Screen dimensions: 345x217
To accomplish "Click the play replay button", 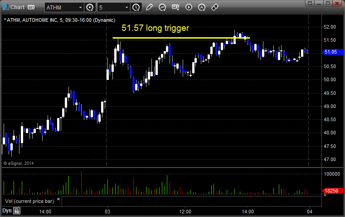I will (189, 7).
